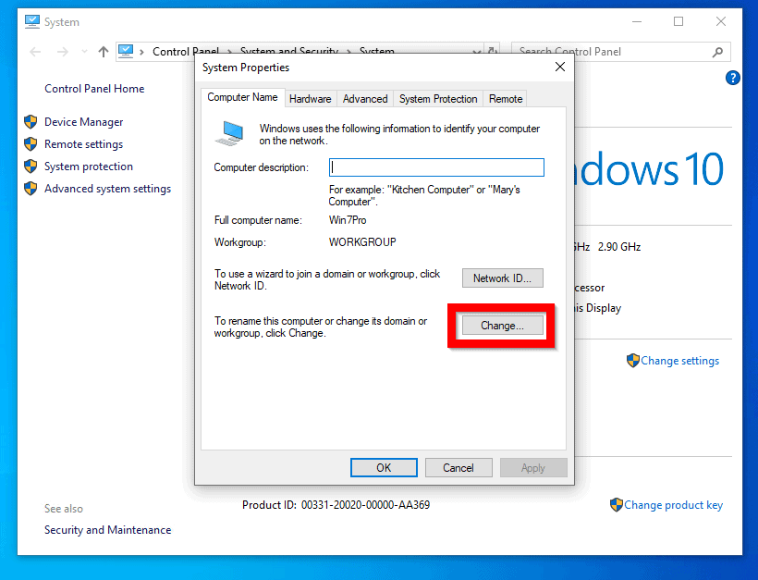Image resolution: width=758 pixels, height=580 pixels.
Task: Minimize the System window
Action: [x=637, y=22]
